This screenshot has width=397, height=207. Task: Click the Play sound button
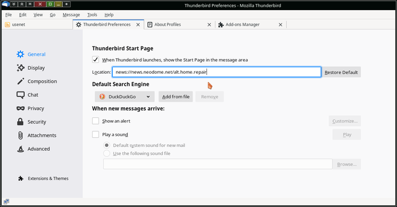347,134
